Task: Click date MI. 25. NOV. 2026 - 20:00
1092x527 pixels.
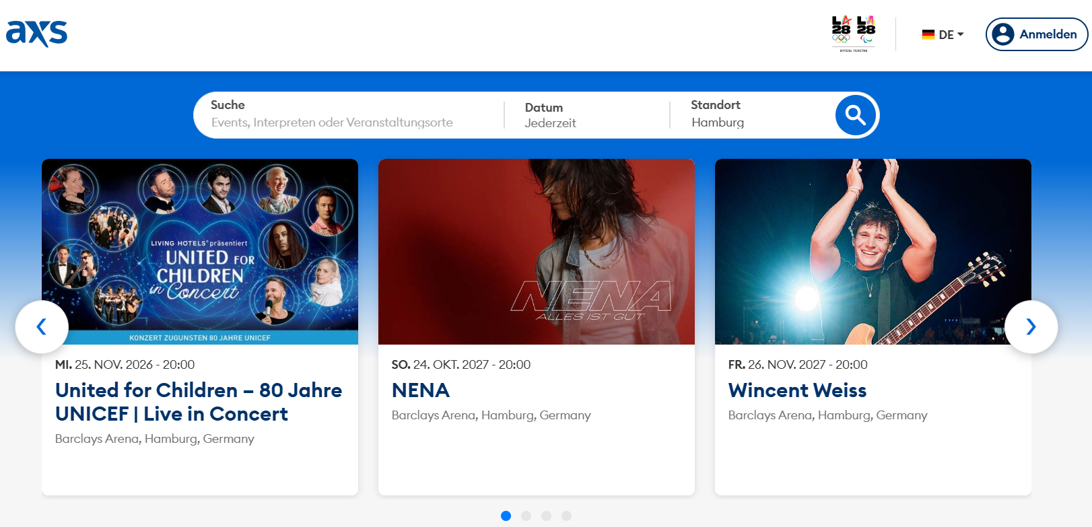Action: 125,365
